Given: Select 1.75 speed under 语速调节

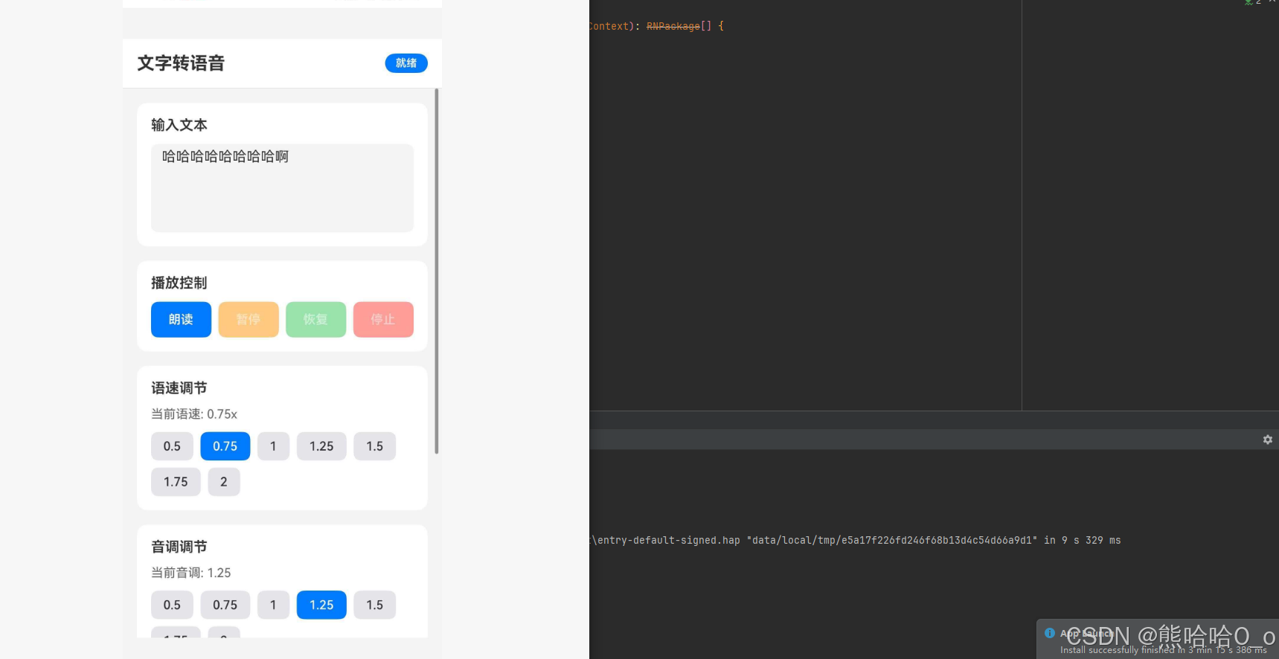Looking at the screenshot, I should coord(176,482).
